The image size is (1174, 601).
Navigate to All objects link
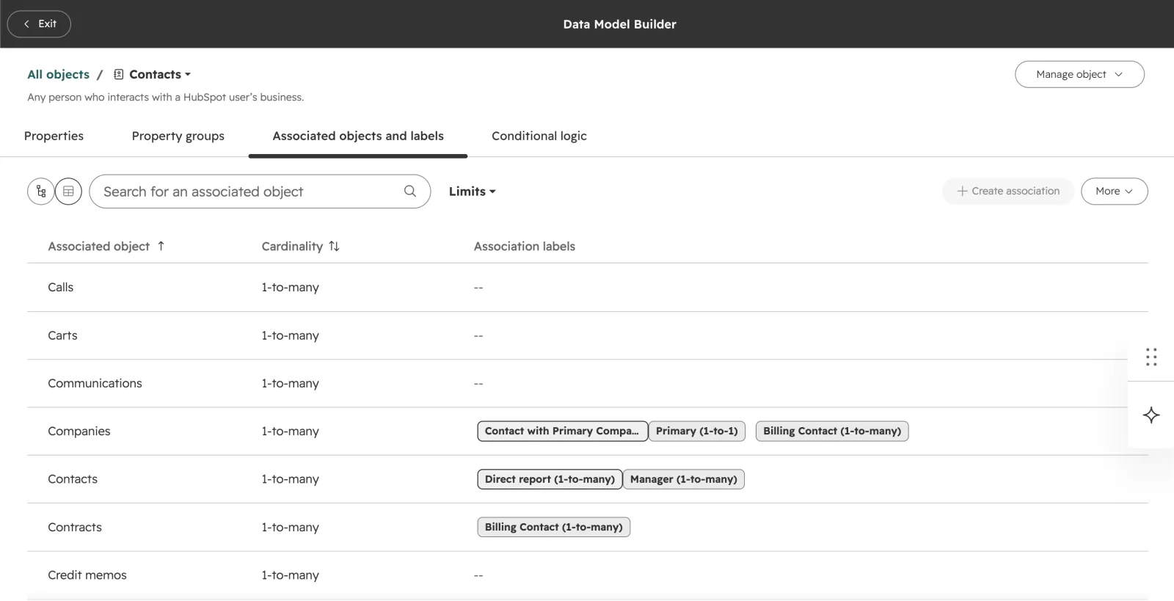[59, 74]
